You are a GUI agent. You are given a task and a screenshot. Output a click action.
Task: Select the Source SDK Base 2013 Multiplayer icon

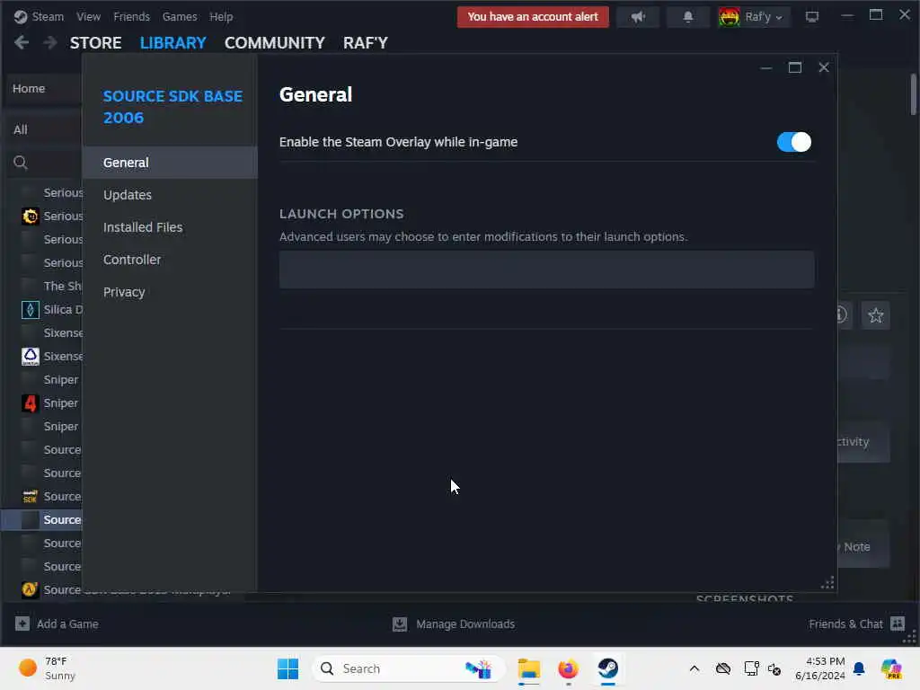pos(30,589)
